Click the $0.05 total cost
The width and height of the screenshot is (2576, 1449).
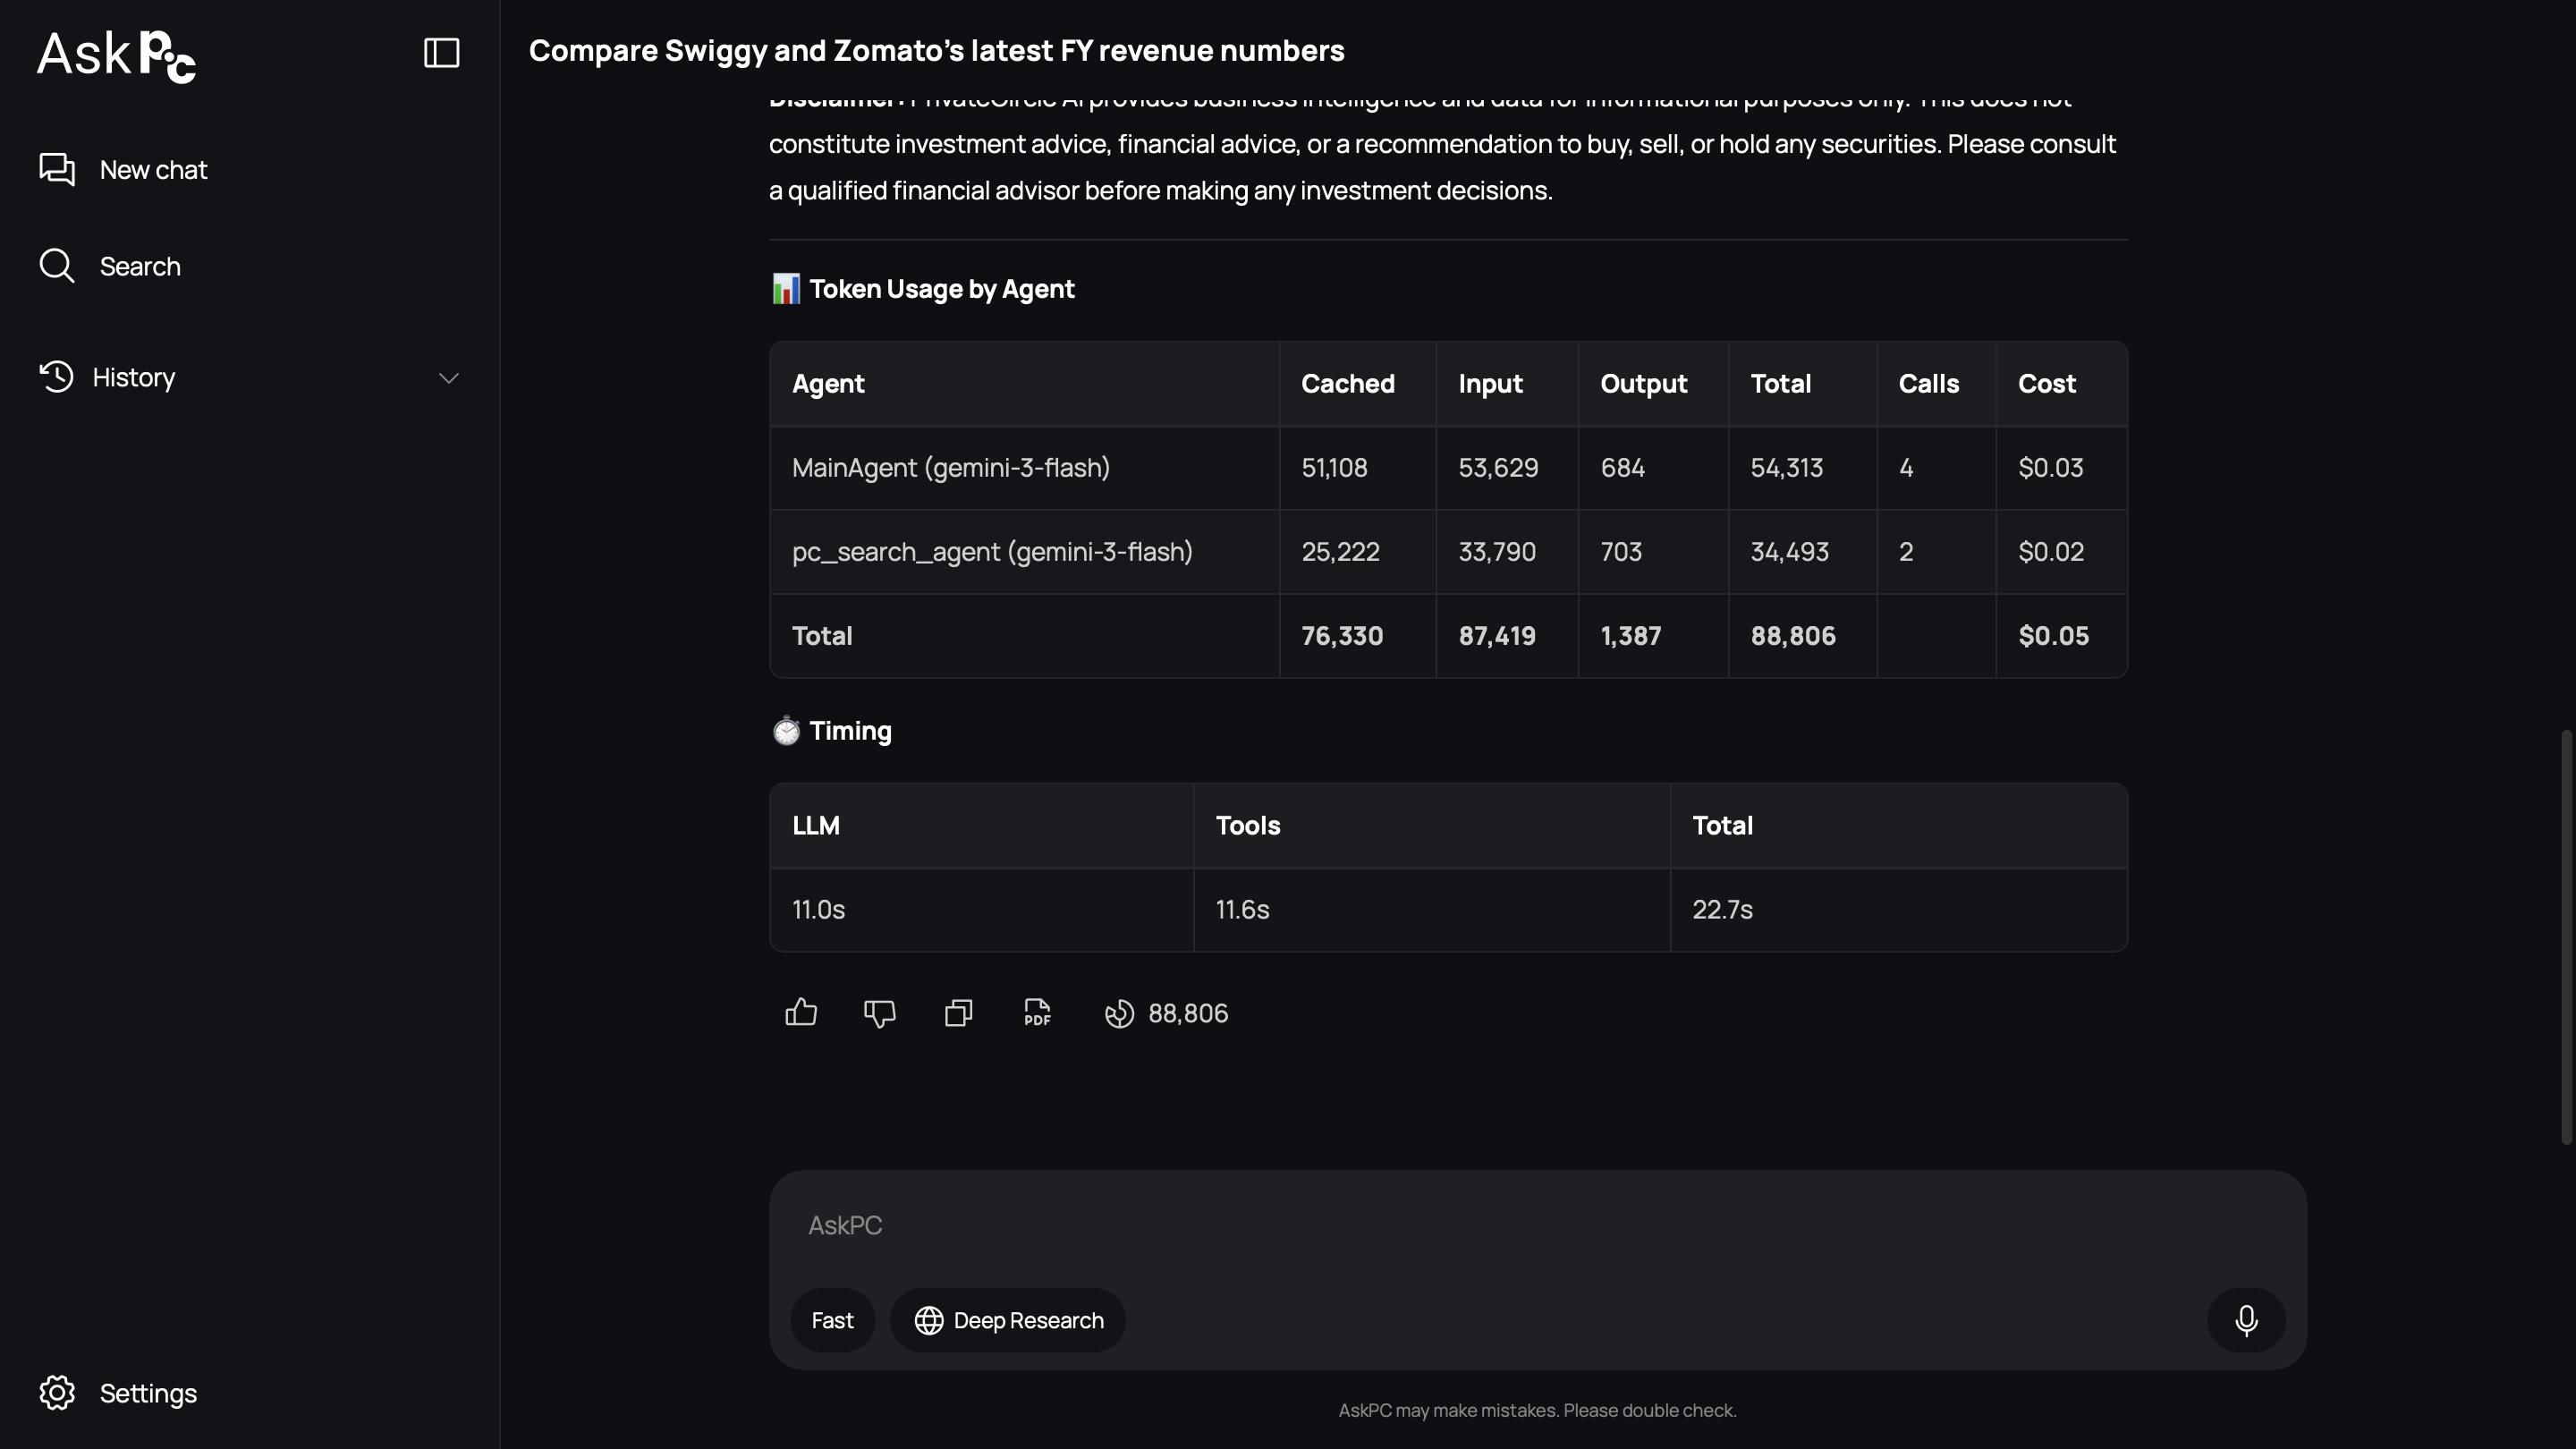(x=2053, y=636)
